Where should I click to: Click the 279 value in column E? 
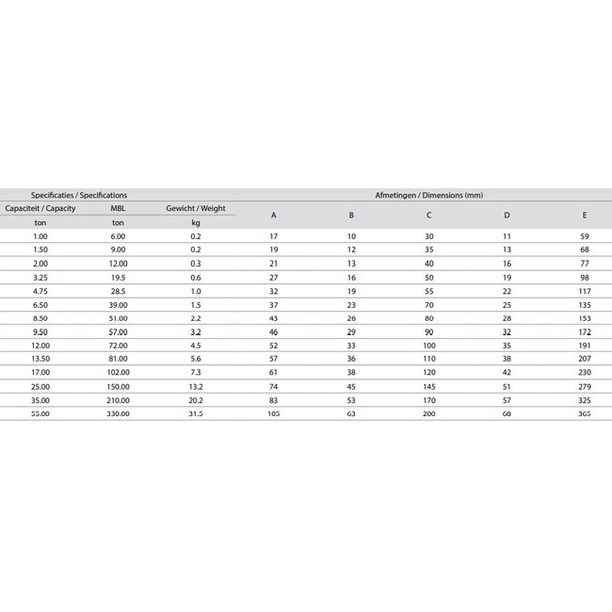click(584, 387)
